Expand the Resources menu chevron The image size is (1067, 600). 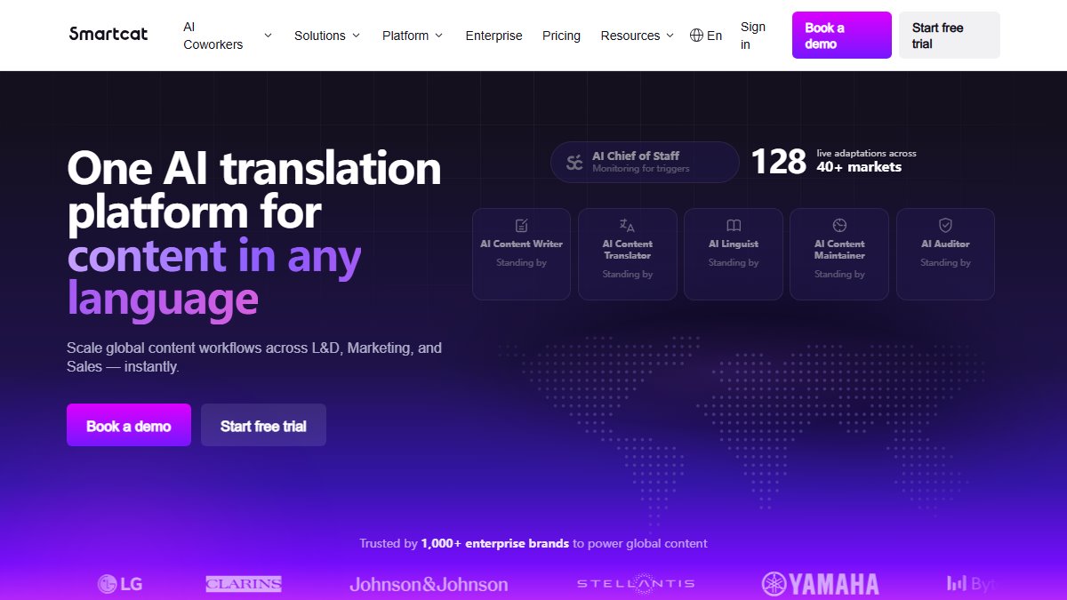tap(668, 36)
